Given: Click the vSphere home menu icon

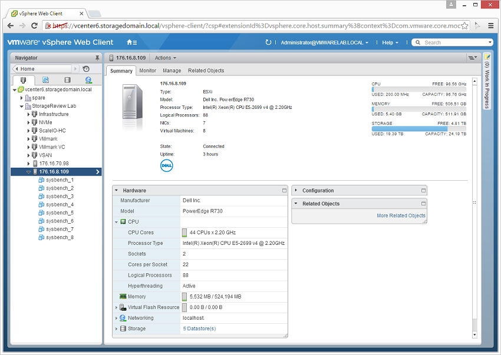Looking at the screenshot, I should [131, 42].
